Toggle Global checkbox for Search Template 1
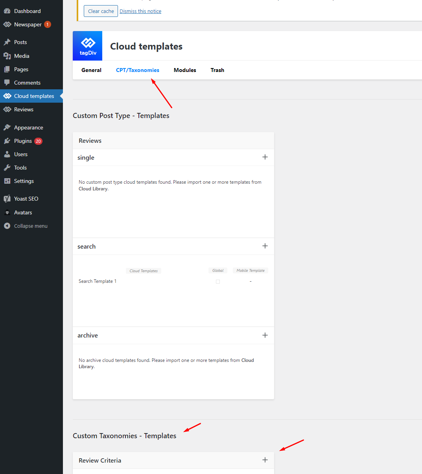 pyautogui.click(x=218, y=282)
